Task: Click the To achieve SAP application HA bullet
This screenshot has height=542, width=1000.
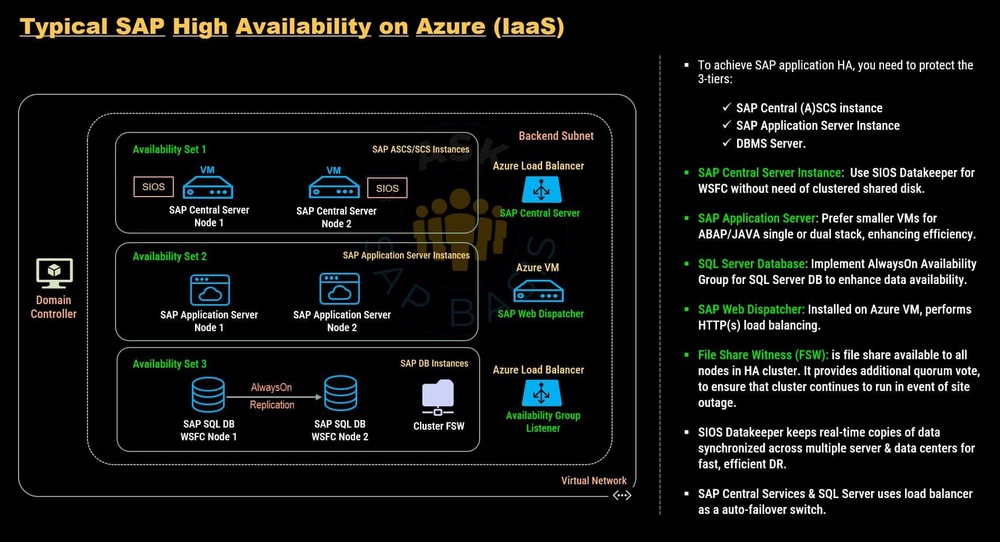Action: (836, 72)
